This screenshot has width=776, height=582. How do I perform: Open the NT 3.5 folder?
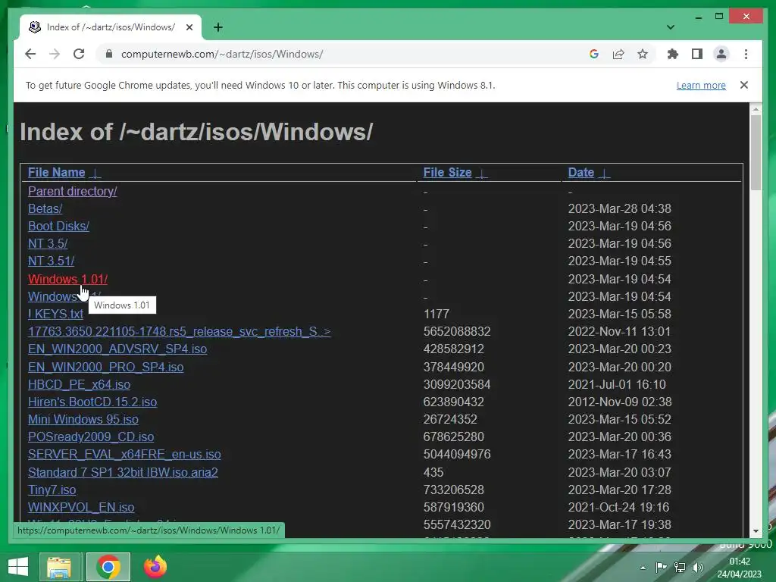click(48, 243)
